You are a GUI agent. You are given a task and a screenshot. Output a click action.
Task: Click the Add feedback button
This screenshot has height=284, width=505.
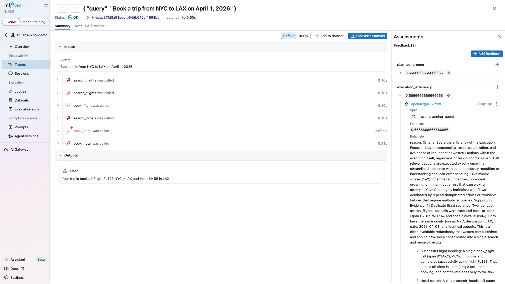pyautogui.click(x=487, y=53)
